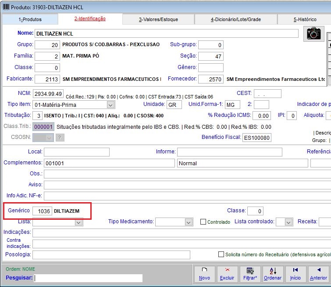
Task: Click the Gênero field
Action: [211, 68]
